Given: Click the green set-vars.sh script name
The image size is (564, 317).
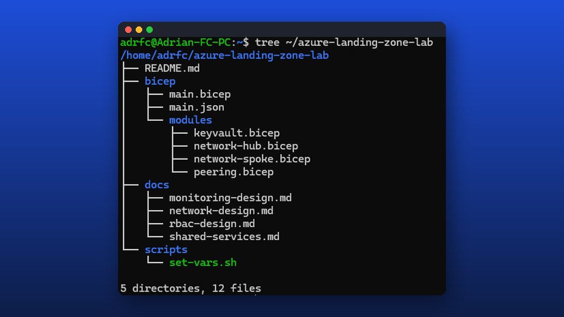Looking at the screenshot, I should pos(203,262).
